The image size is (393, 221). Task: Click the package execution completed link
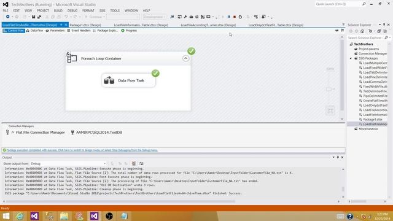coord(82,150)
